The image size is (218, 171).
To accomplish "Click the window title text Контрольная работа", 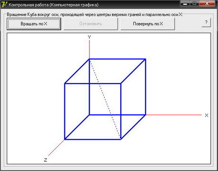I will click(28, 5).
